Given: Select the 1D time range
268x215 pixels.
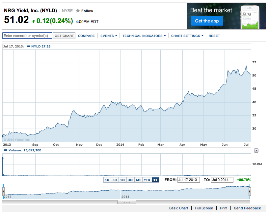Looking at the screenshot, I should pyautogui.click(x=107, y=180).
